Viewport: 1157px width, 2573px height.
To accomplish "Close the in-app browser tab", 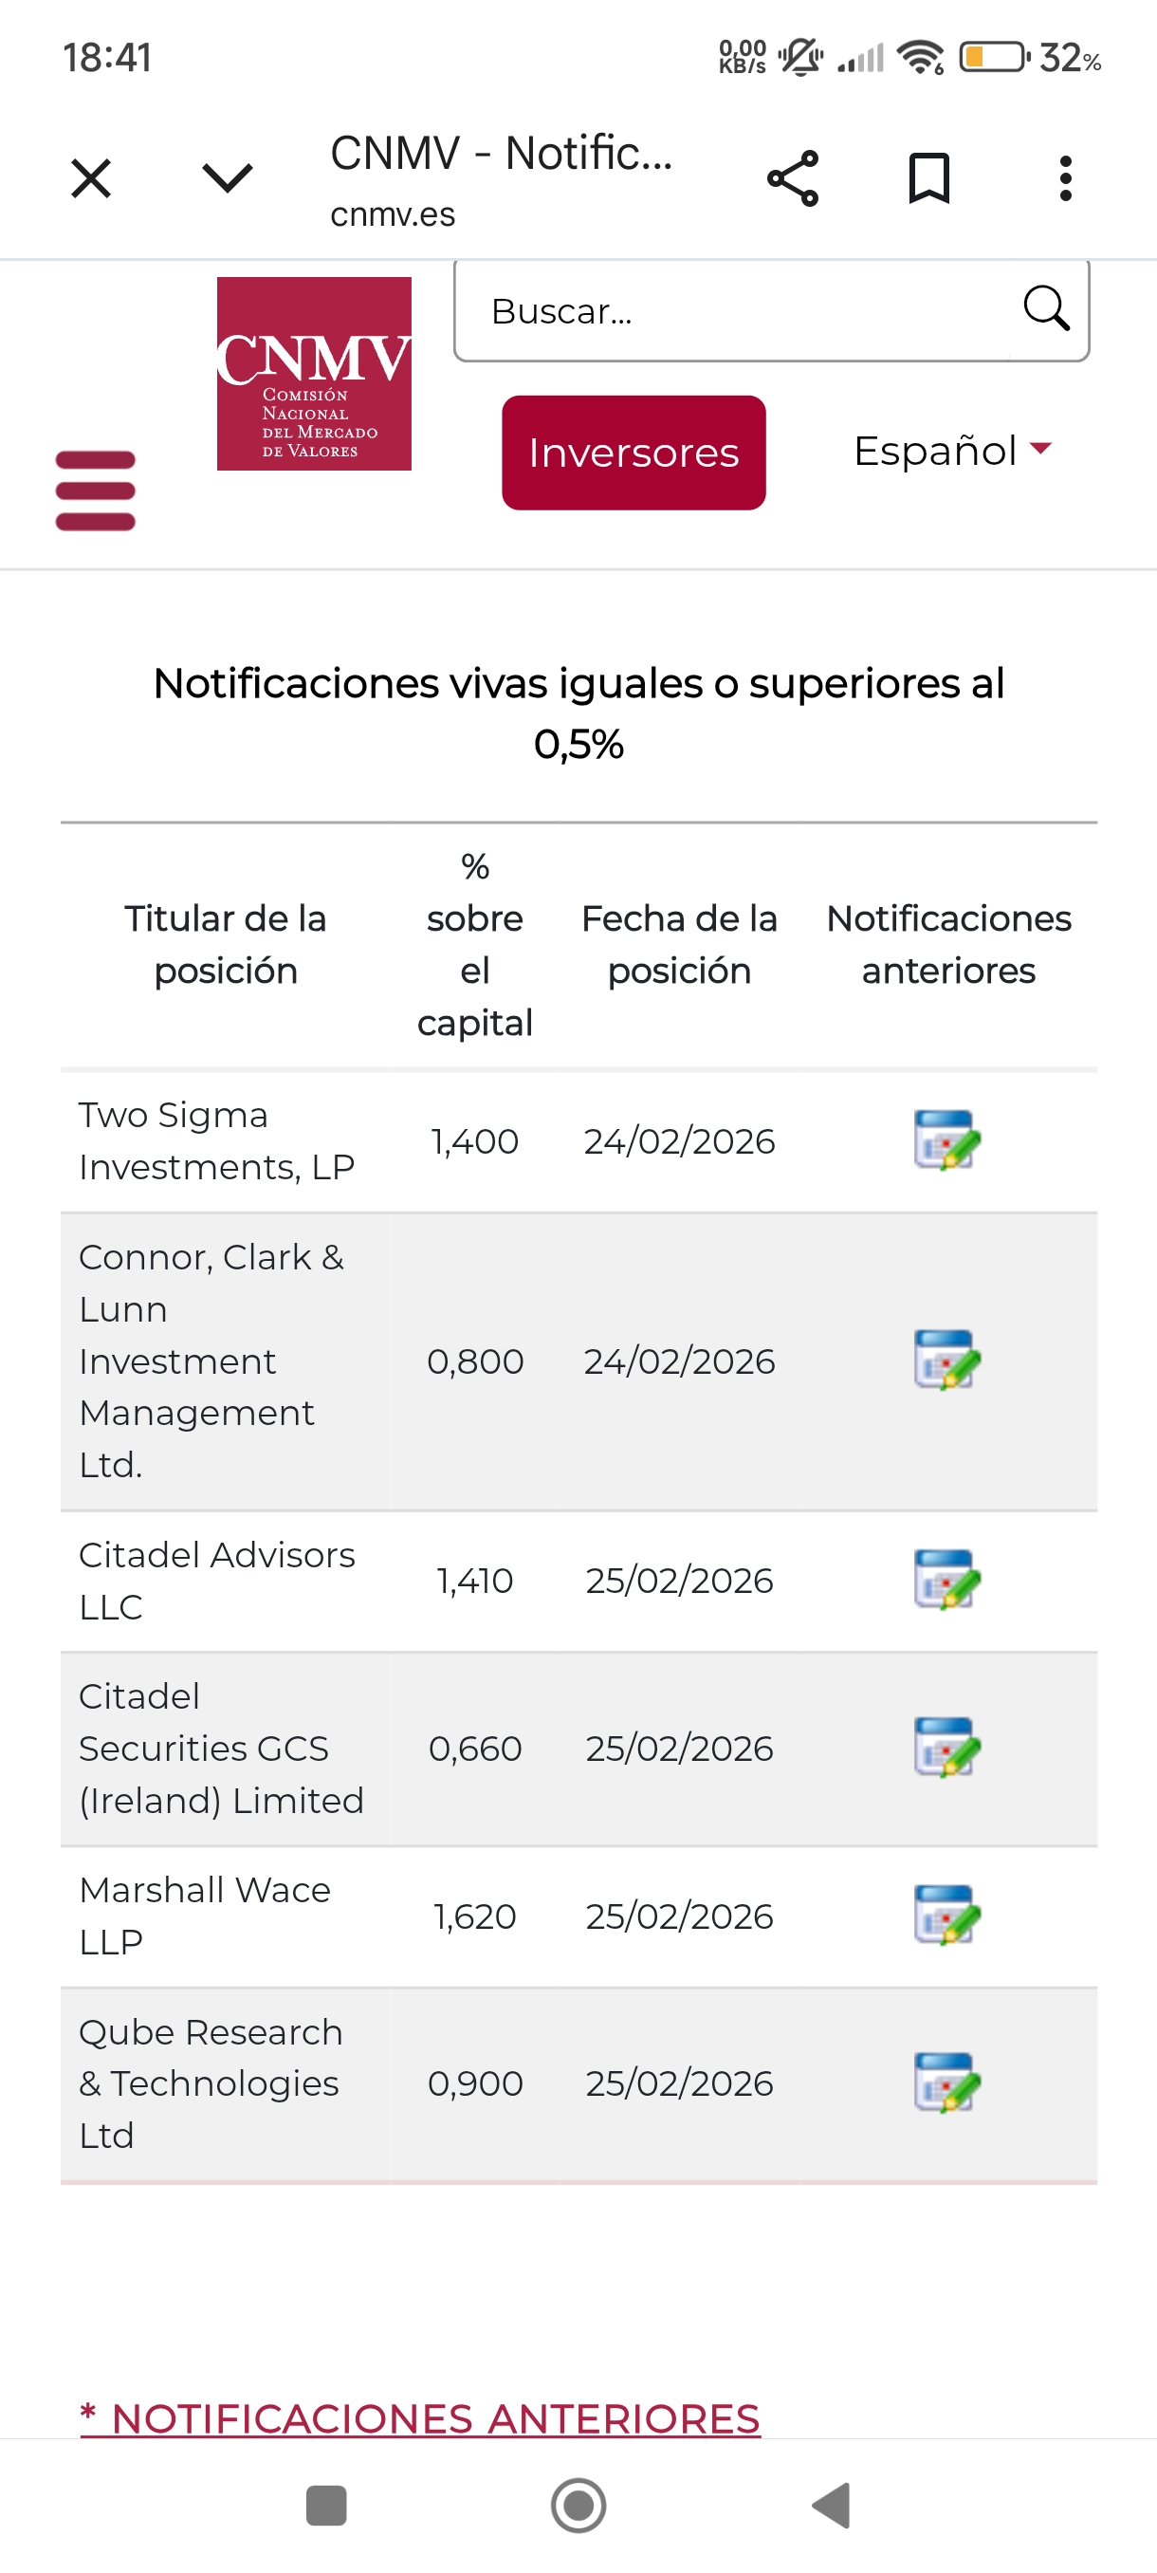I will [91, 178].
